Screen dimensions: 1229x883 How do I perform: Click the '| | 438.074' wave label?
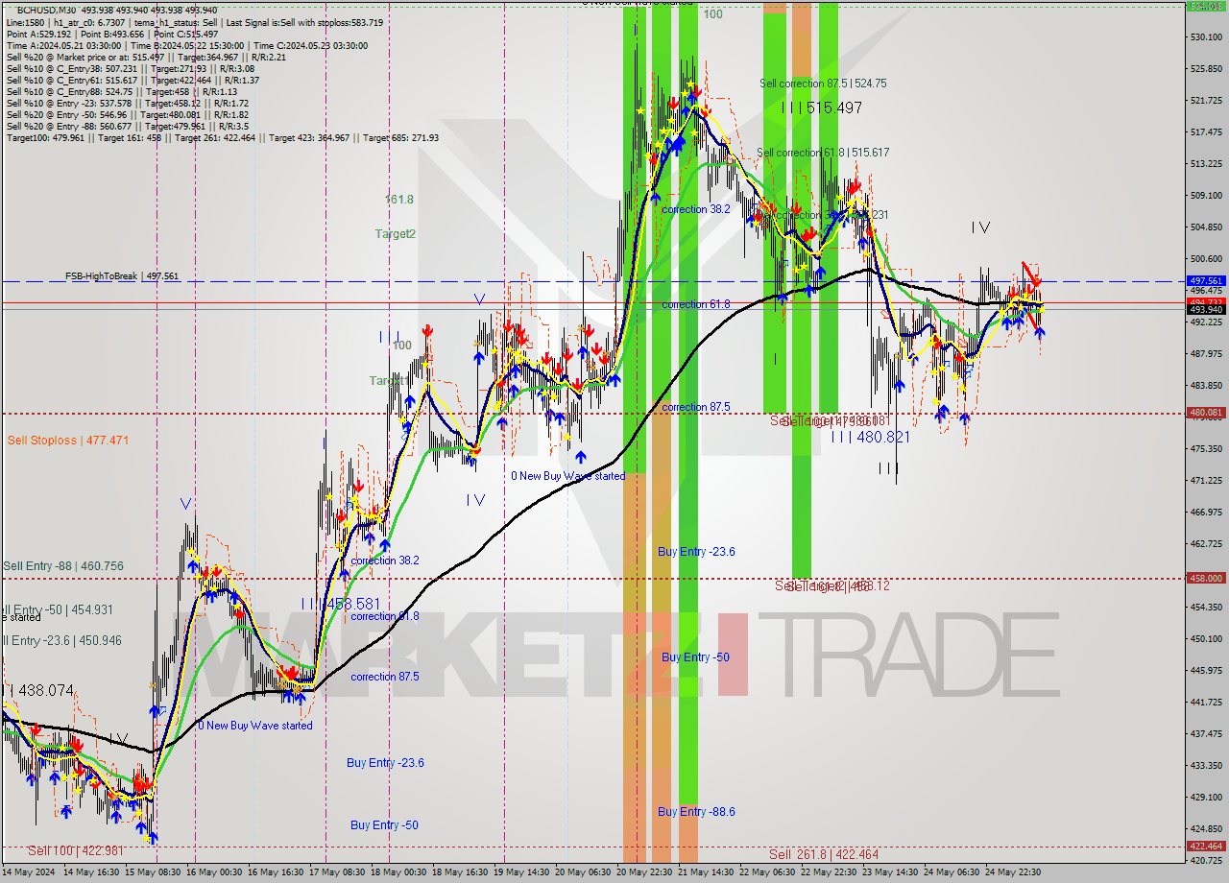[x=38, y=690]
